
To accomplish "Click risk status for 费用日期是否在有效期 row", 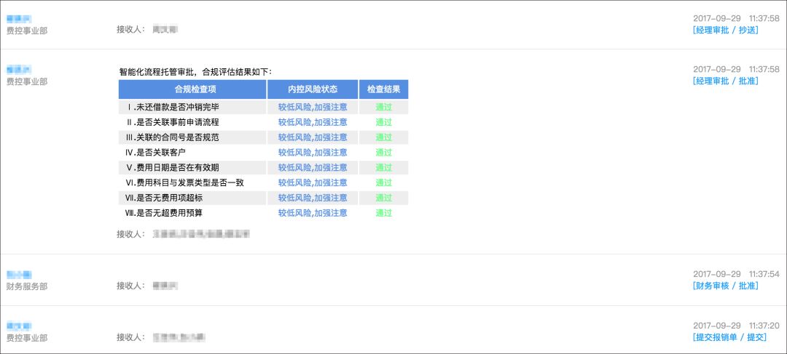I will [313, 167].
